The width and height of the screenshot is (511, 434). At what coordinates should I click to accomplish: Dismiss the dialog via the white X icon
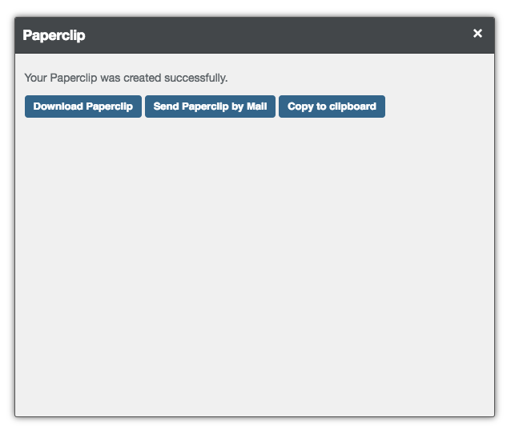click(478, 33)
